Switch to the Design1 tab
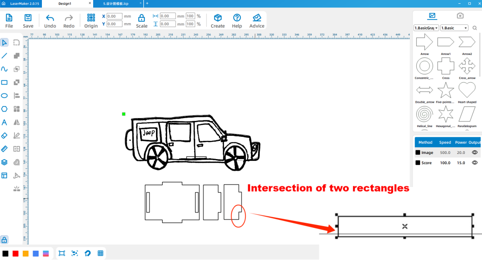Viewport: 482px width, 260px height. (65, 4)
